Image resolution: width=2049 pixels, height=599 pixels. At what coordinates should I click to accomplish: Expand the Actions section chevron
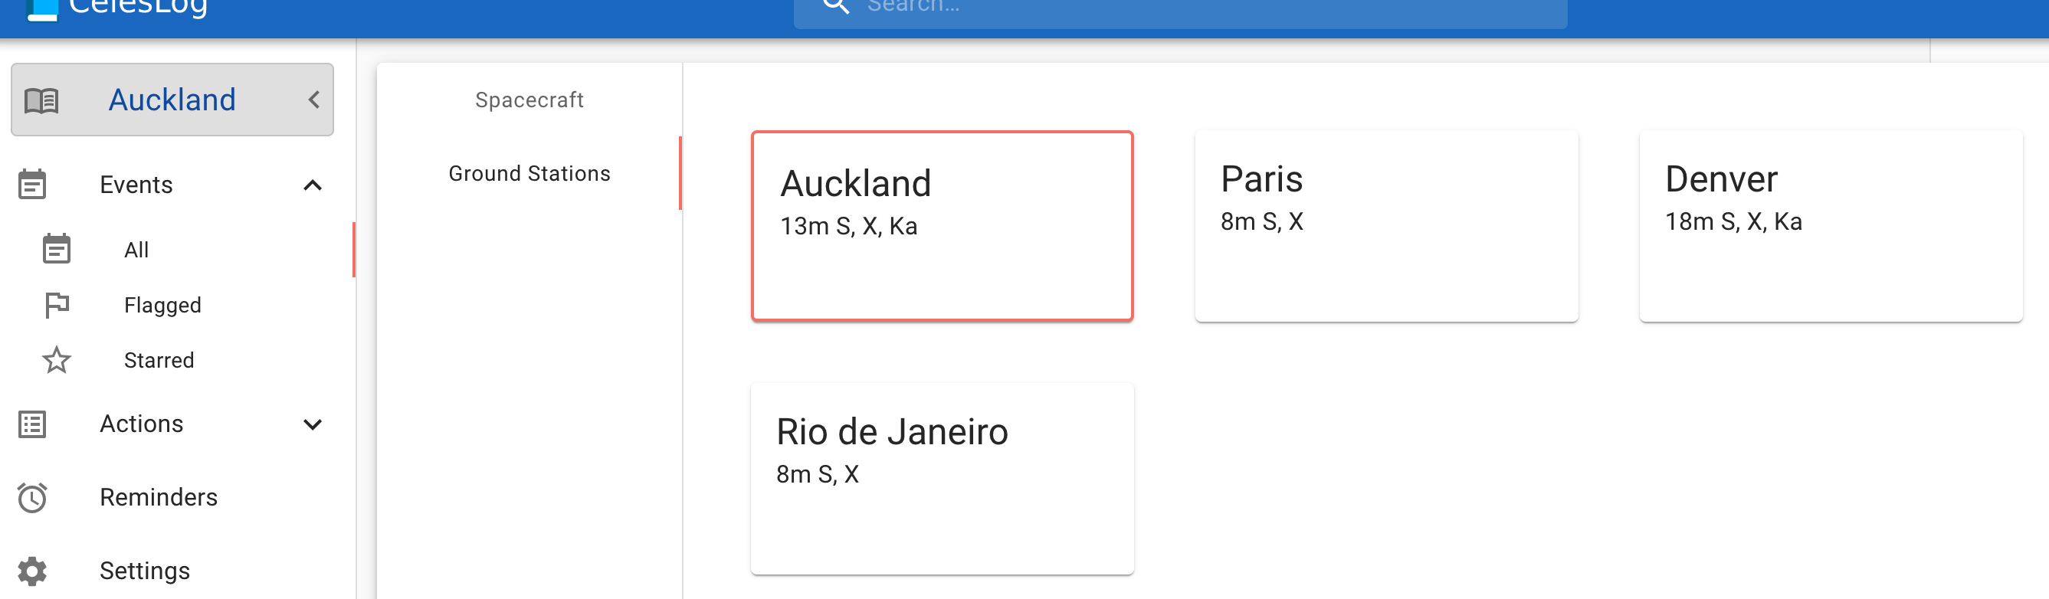[x=313, y=424]
